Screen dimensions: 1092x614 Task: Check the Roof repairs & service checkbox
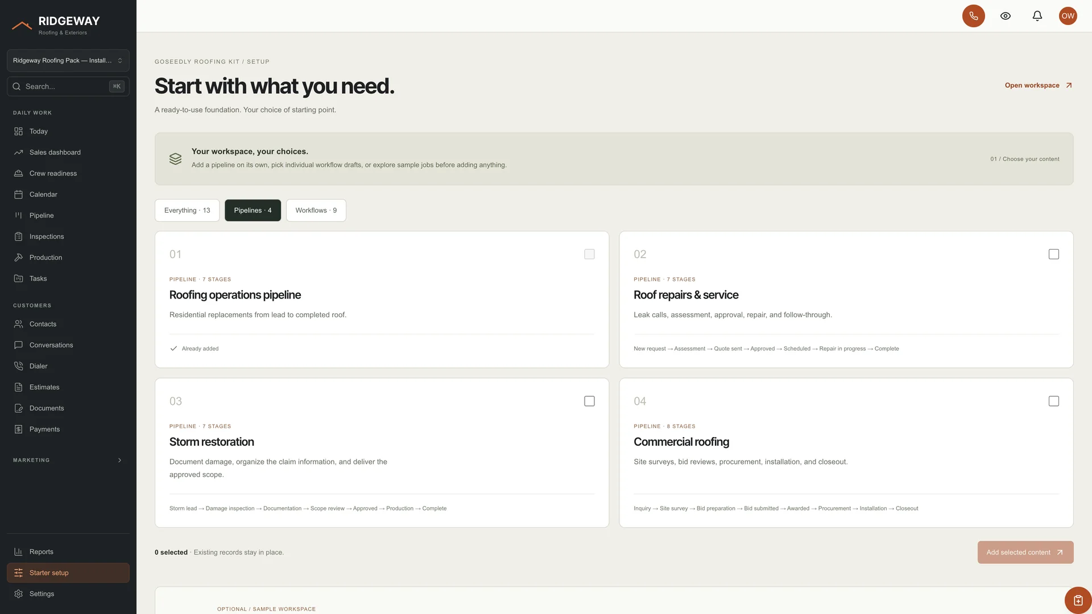pyautogui.click(x=1053, y=254)
